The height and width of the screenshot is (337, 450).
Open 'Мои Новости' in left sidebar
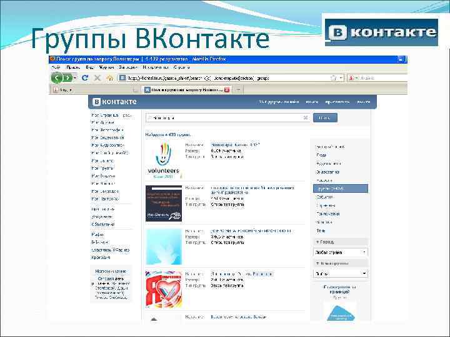103,183
